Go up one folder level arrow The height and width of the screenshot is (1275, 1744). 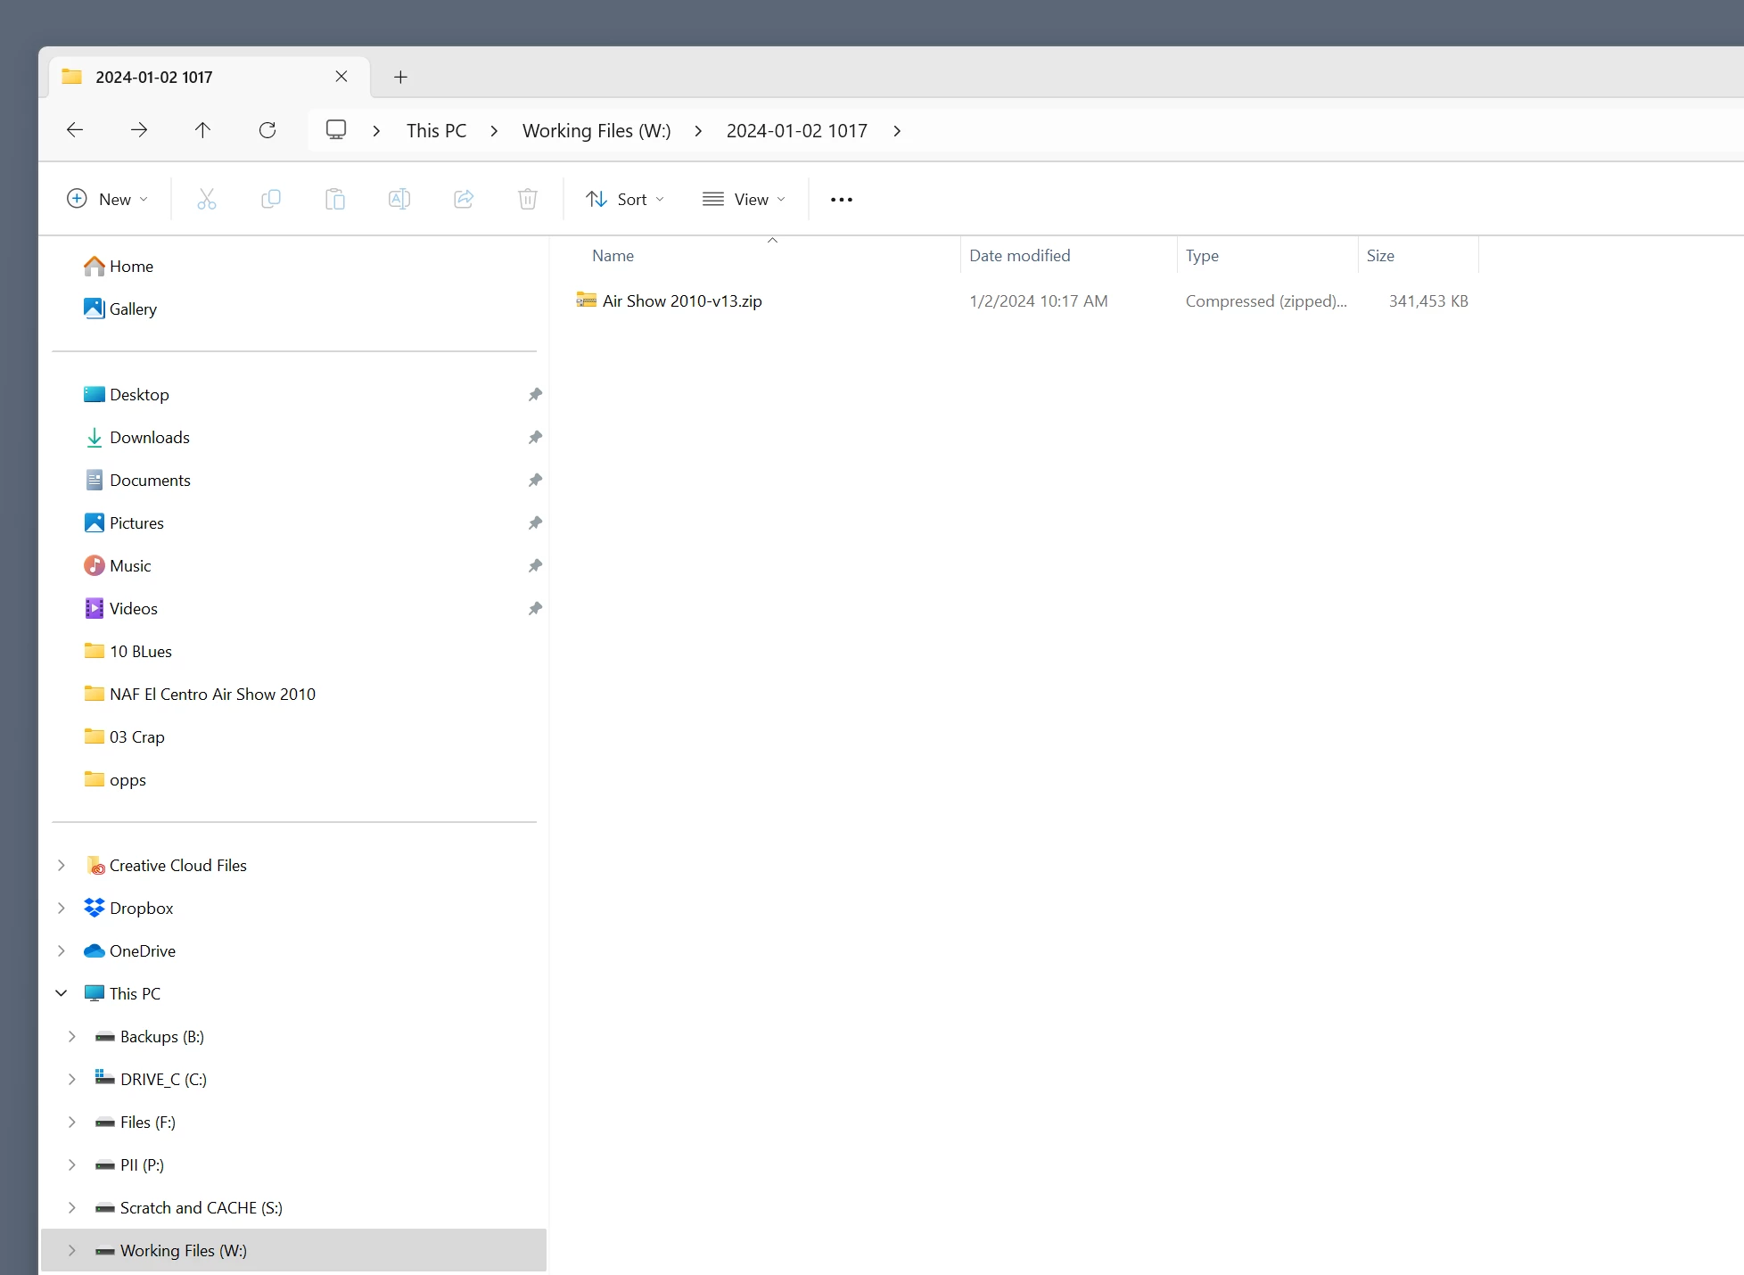203,130
